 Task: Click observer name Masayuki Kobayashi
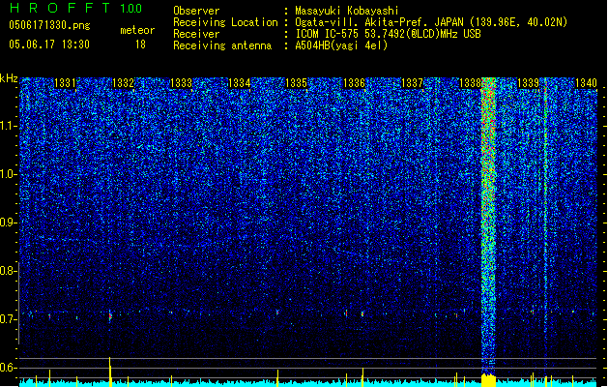tap(347, 11)
